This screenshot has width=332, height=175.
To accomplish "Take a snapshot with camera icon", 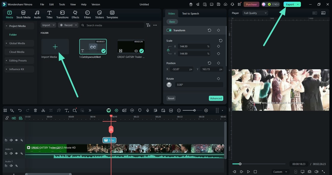I will coord(310,172).
